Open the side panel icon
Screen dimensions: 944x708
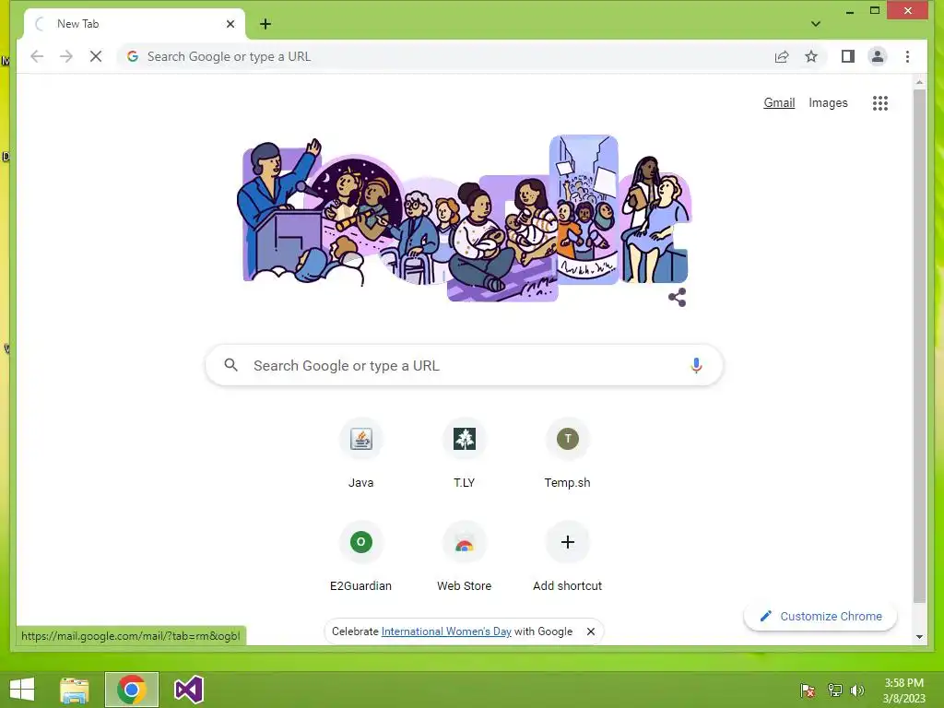[848, 56]
